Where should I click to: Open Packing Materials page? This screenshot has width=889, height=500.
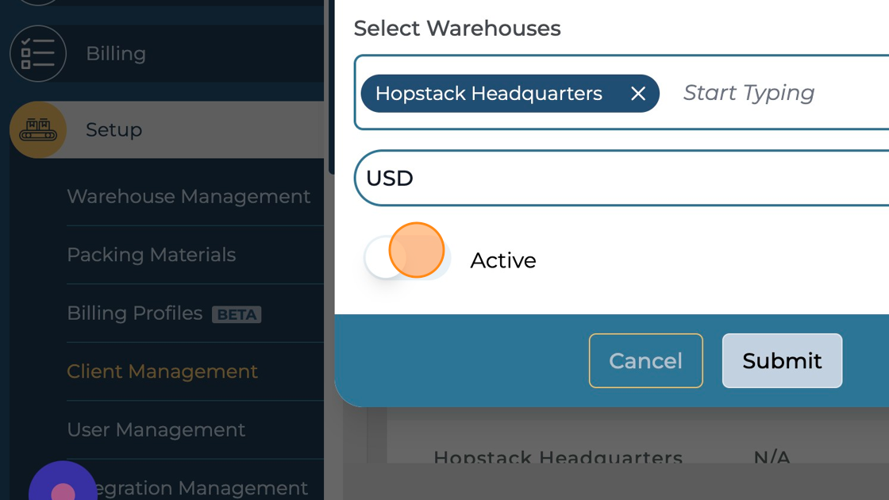(x=151, y=255)
